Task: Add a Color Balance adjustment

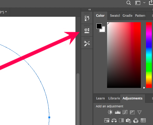Action: pyautogui.click(x=114, y=120)
